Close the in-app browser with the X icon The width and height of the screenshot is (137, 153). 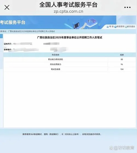[7, 7]
